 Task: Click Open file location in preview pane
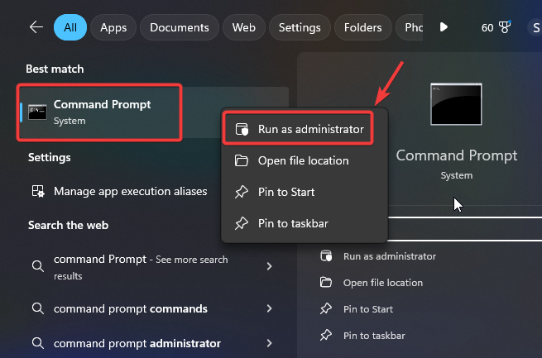pyautogui.click(x=382, y=283)
